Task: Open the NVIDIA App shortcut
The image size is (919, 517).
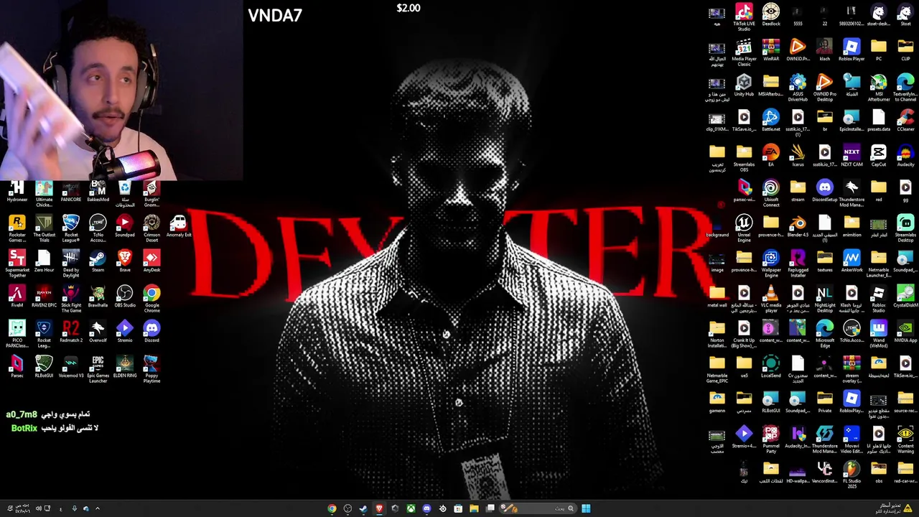Action: [x=905, y=331]
